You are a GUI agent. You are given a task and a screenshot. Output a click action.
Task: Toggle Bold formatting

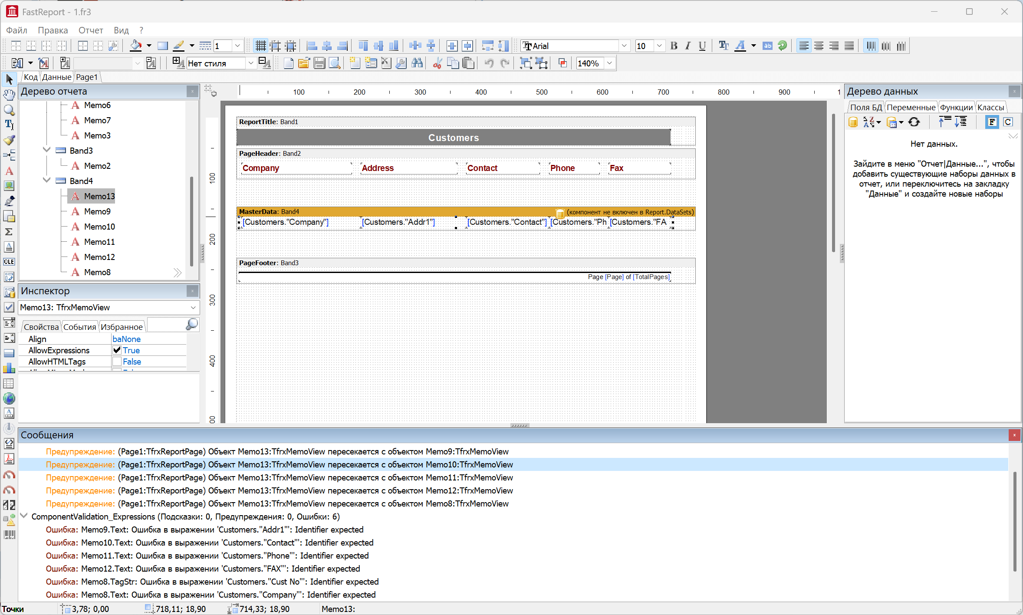674,46
